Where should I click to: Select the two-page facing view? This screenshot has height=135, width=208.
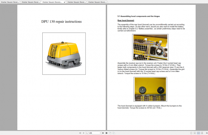pos(198,133)
